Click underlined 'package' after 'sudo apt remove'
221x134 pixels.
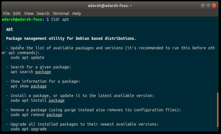tap(54, 115)
